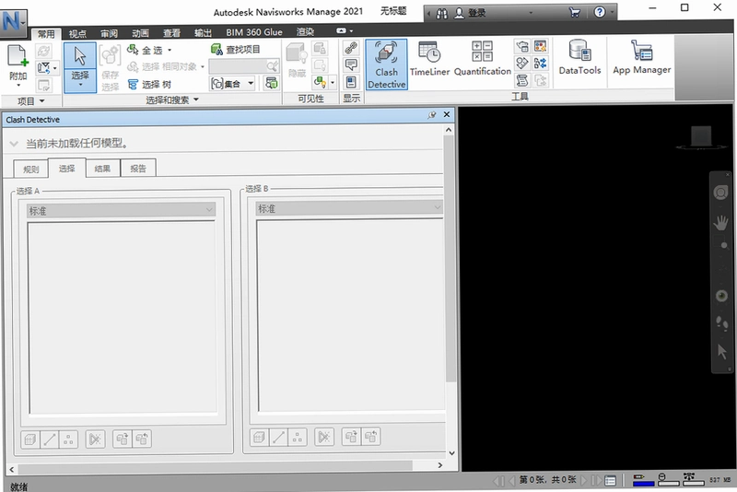Screen dimensions: 737x492
Task: Click the quick find input field
Action: pyautogui.click(x=238, y=66)
